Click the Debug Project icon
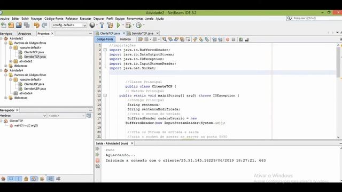 tap(128, 25)
